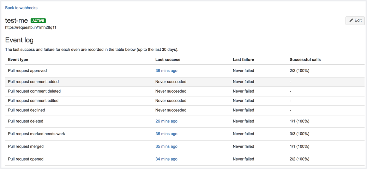The image size is (367, 169).
Task: Click the pencil icon on Edit button
Action: coord(351,20)
